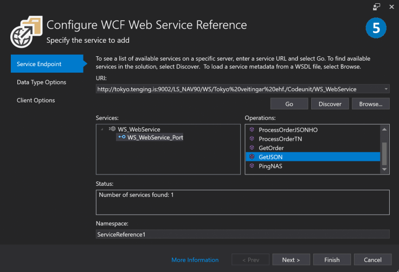Click the GetOrder operation cube icon
Image resolution: width=399 pixels, height=272 pixels.
pos(251,148)
